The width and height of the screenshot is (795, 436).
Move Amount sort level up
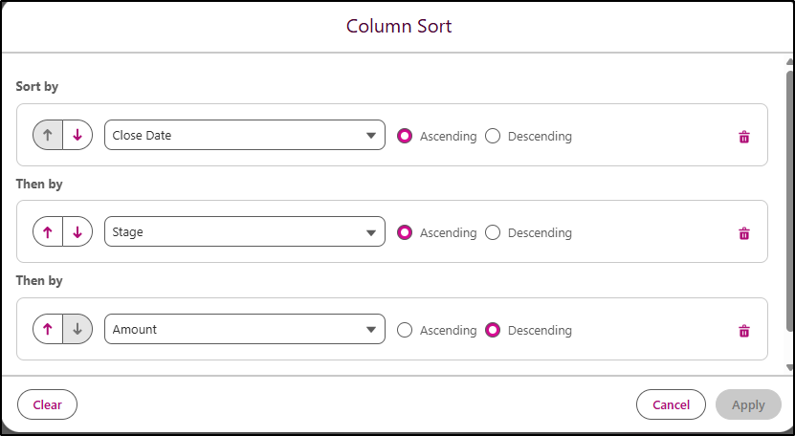tap(48, 330)
